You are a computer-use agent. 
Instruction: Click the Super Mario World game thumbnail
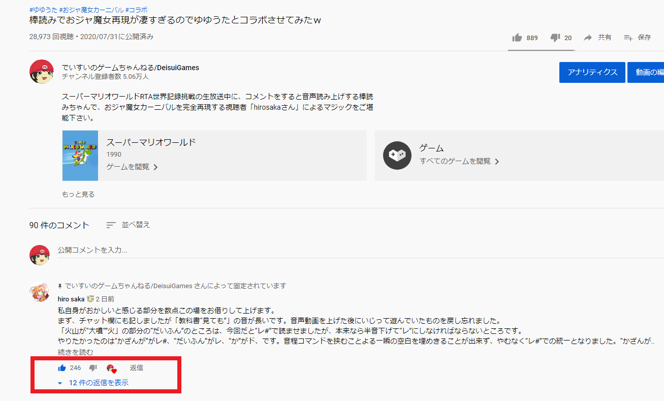[x=80, y=156]
